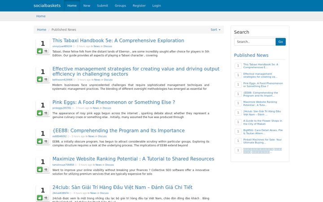Go to the Home nav tab
The height and width of the screenshot is (202, 323).
click(x=72, y=5)
